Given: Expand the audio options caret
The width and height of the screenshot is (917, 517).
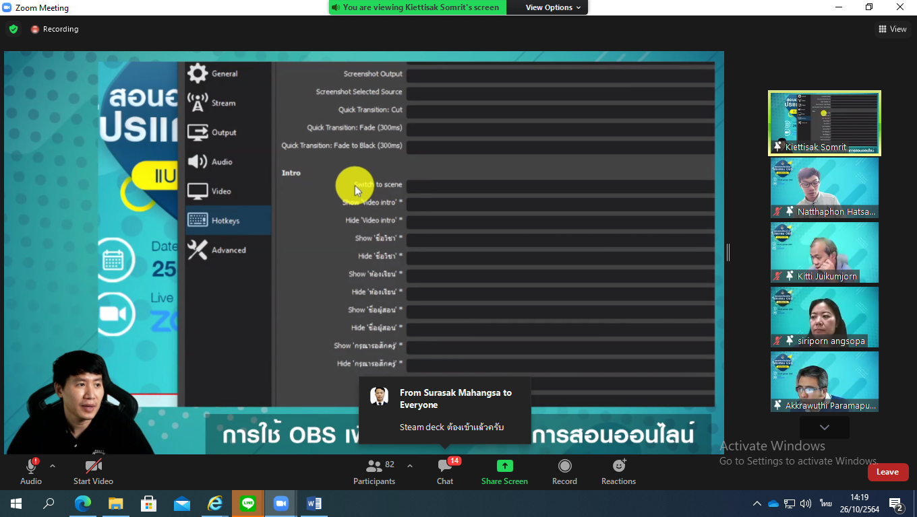Looking at the screenshot, I should click(x=53, y=466).
